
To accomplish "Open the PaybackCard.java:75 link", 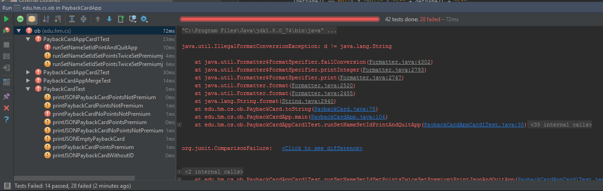I will pos(345,109).
